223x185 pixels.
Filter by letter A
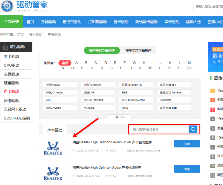point(77,63)
